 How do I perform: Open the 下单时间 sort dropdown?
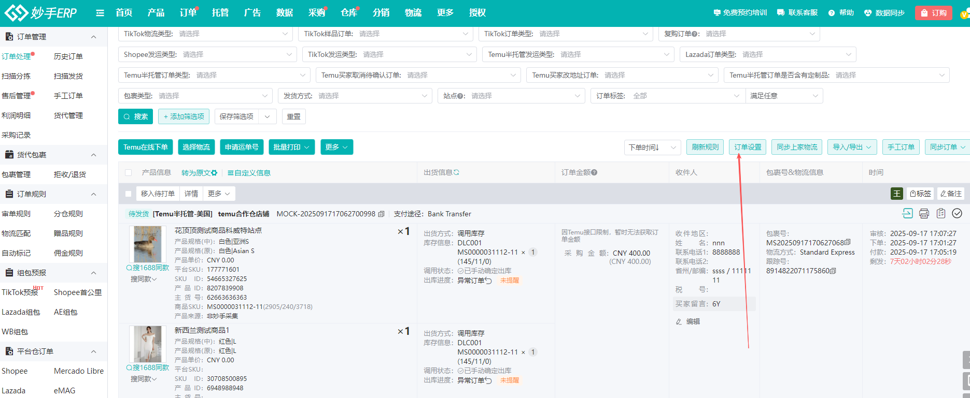652,148
